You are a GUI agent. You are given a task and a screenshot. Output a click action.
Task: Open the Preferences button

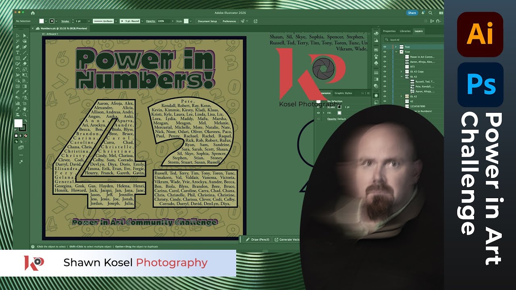point(229,21)
